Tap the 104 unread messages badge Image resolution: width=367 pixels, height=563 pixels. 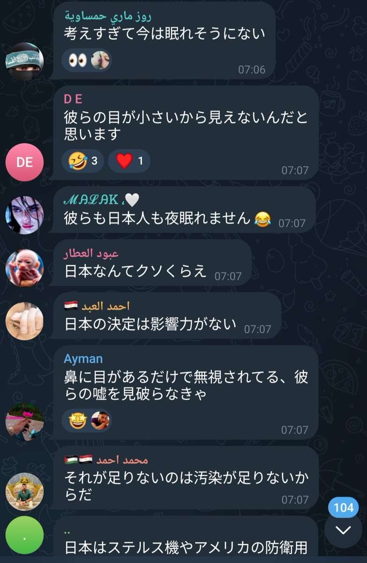344,507
